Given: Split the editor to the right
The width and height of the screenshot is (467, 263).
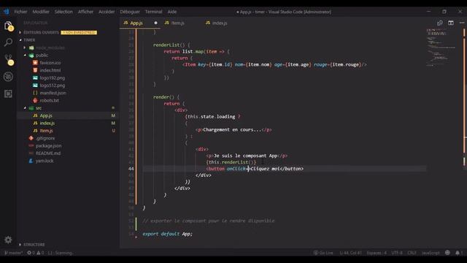Looking at the screenshot, I should 451,23.
